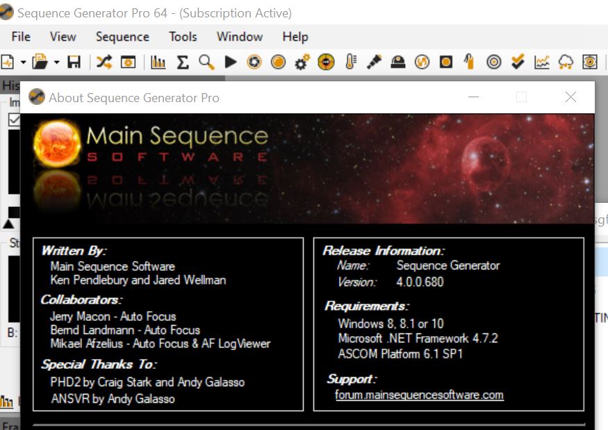Open the Tools menu
The height and width of the screenshot is (430, 608).
pos(183,37)
